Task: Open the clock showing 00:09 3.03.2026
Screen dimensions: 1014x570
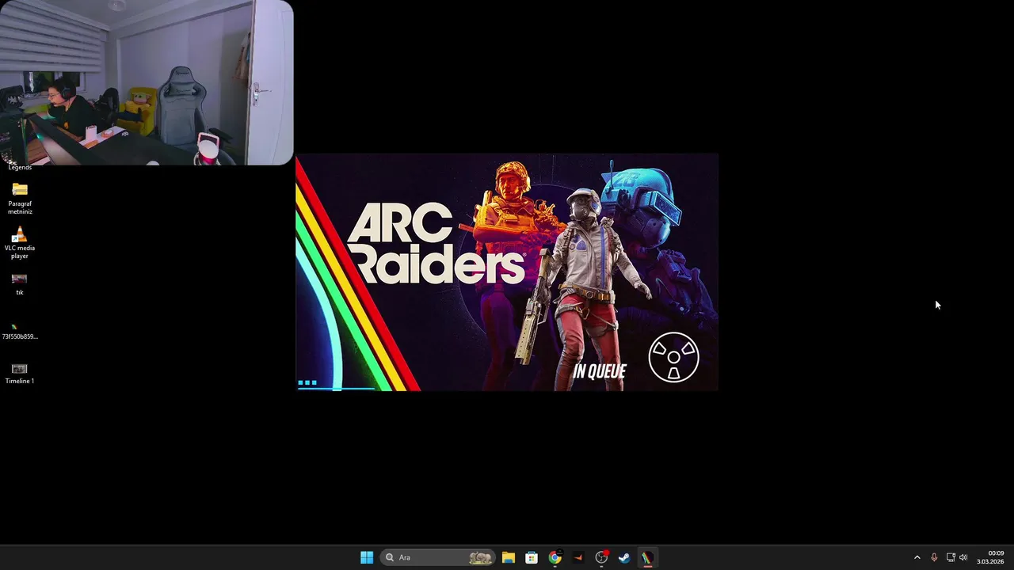Action: tap(990, 557)
